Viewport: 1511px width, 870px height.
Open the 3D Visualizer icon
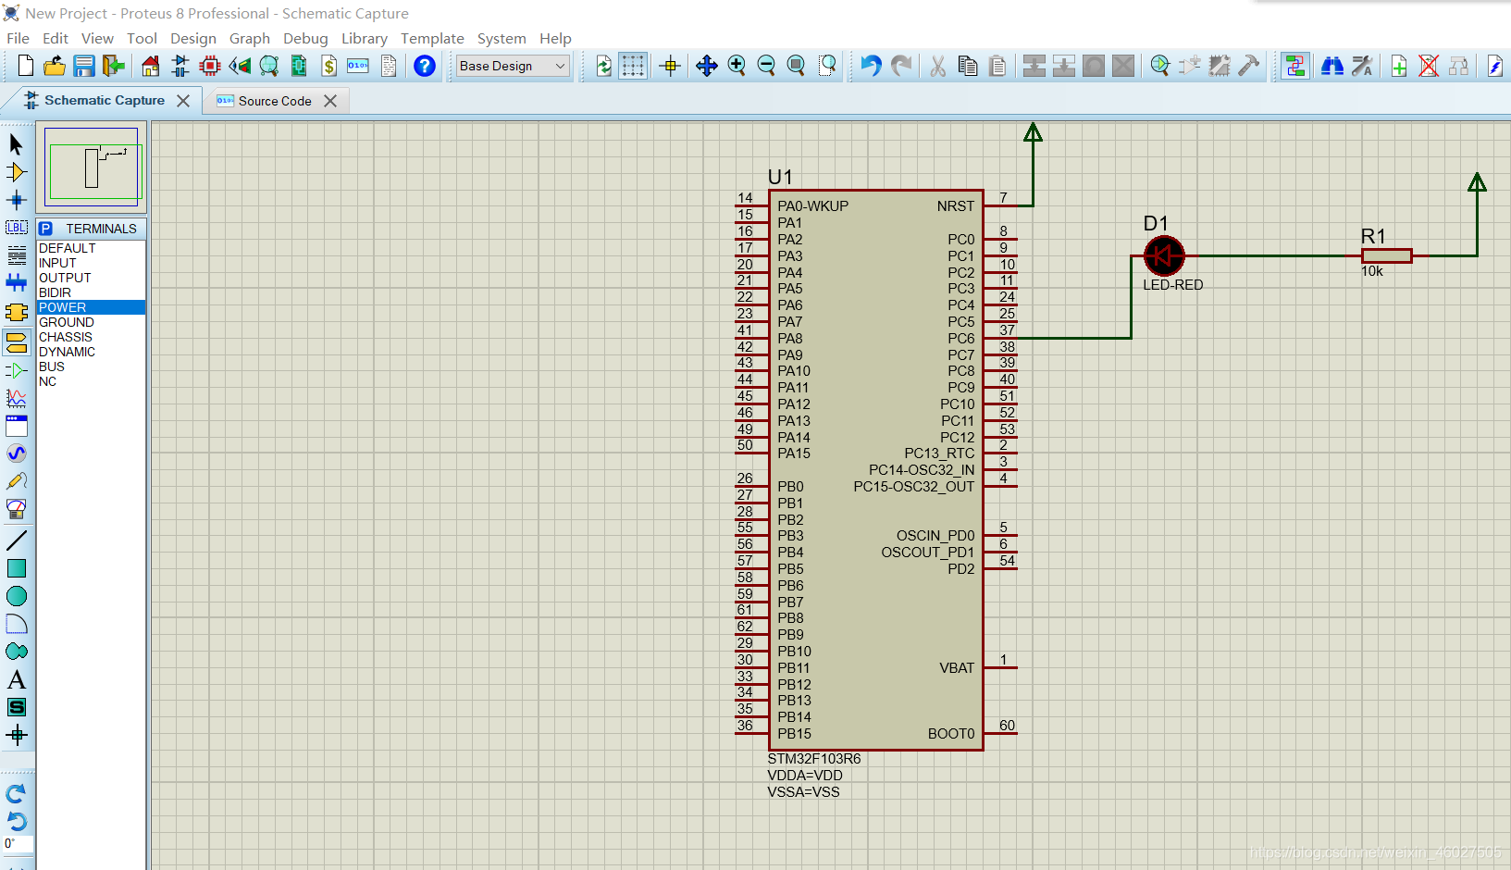[240, 66]
